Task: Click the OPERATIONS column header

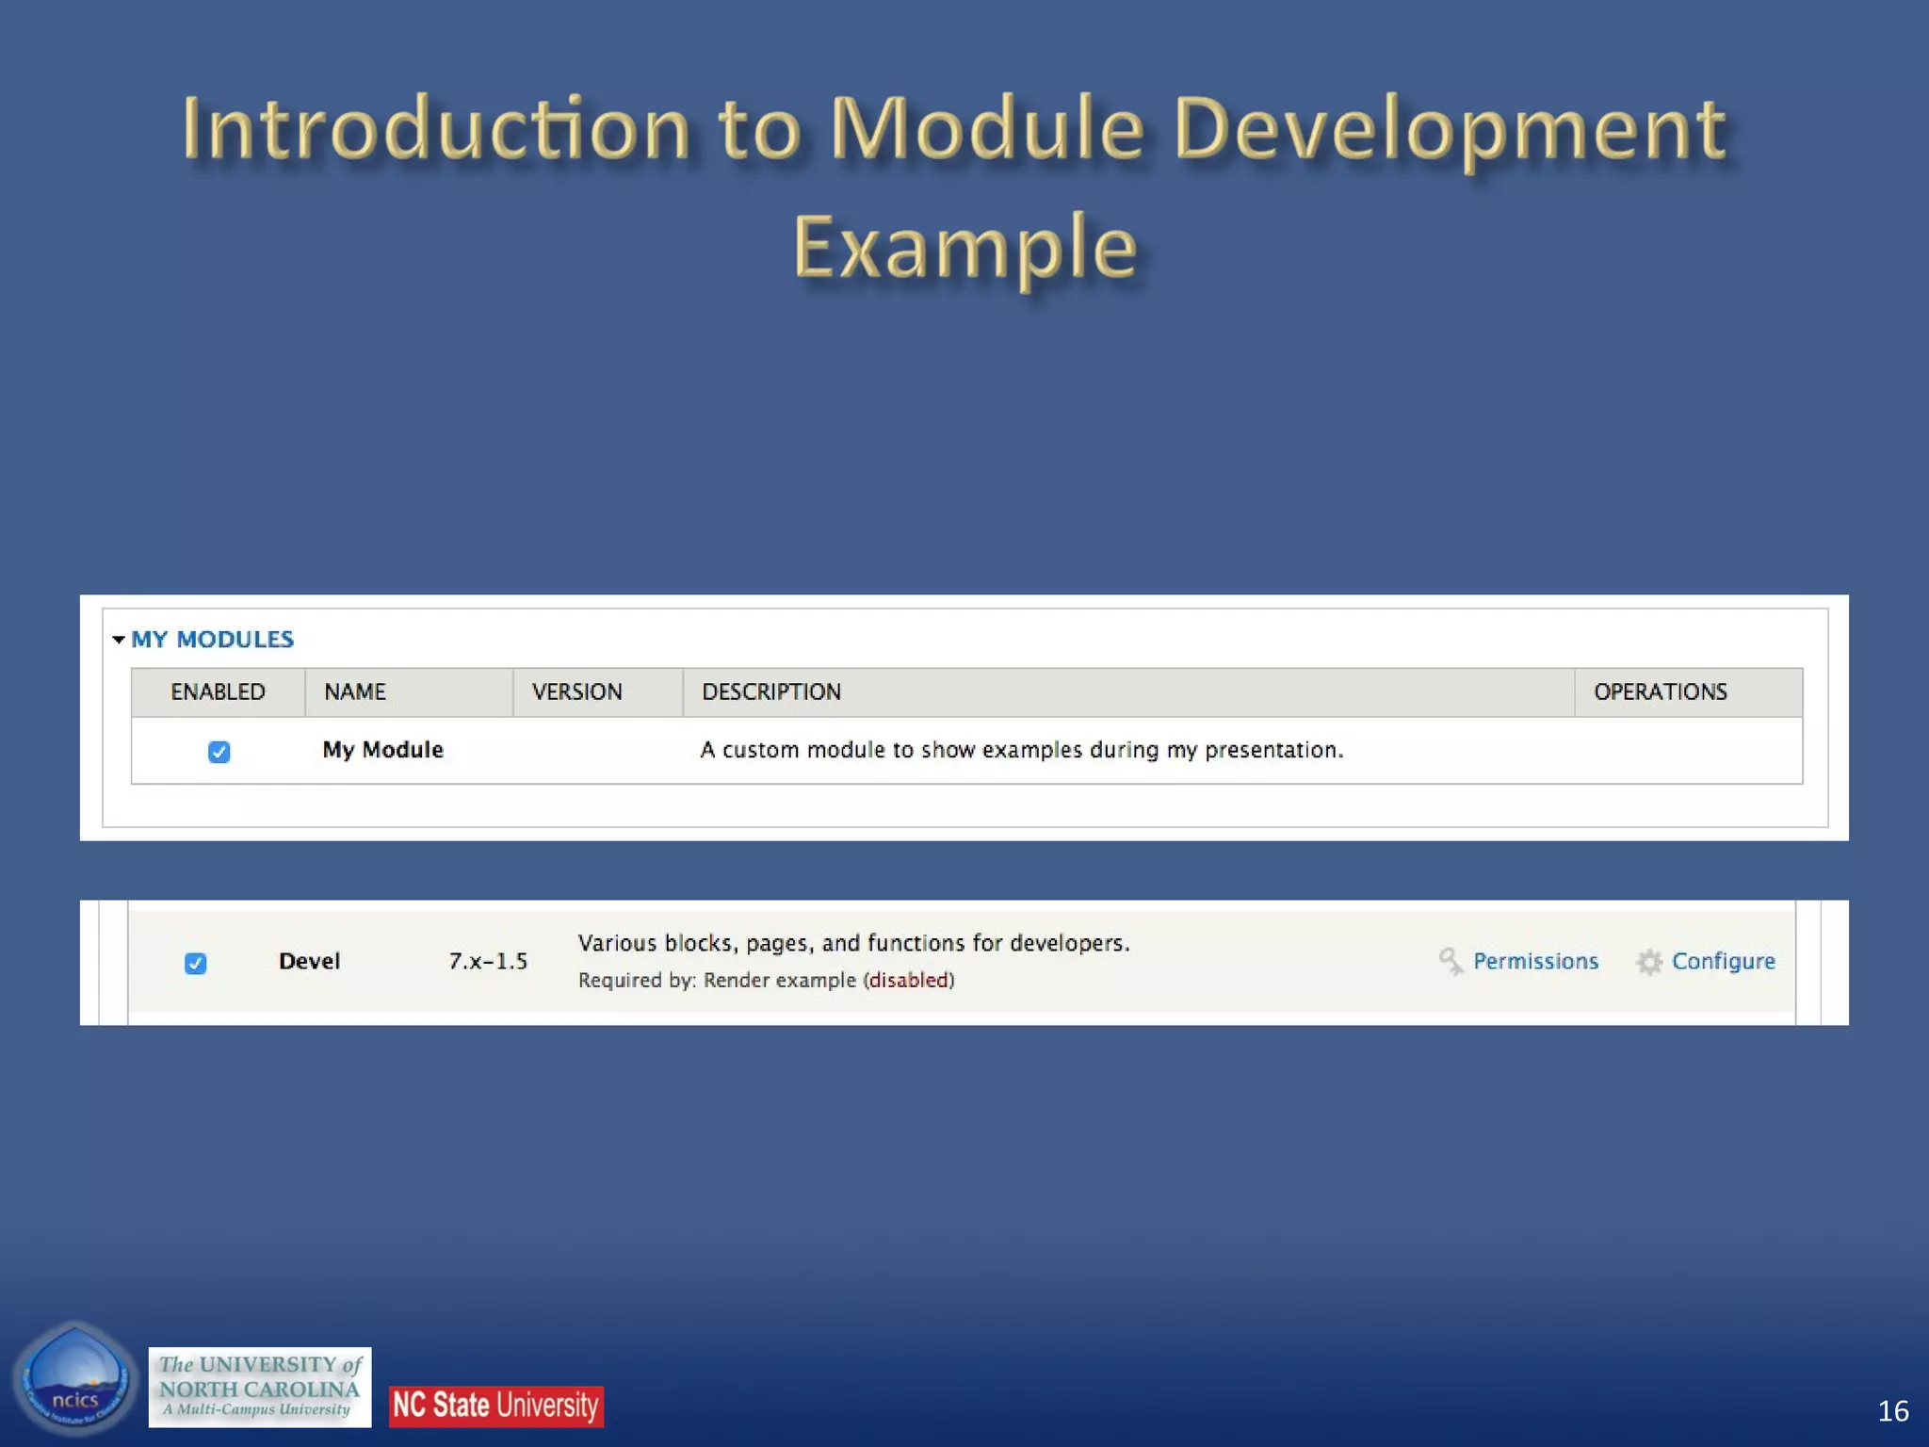Action: pos(1660,691)
